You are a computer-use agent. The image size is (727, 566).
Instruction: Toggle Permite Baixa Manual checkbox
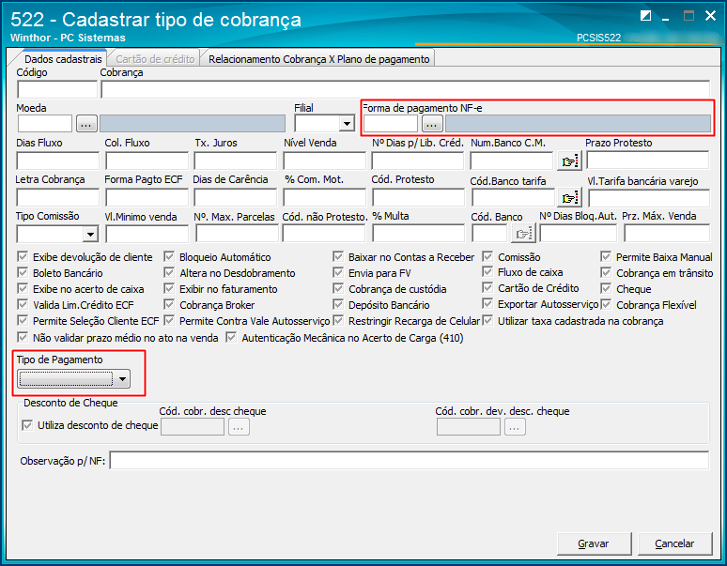coord(606,256)
